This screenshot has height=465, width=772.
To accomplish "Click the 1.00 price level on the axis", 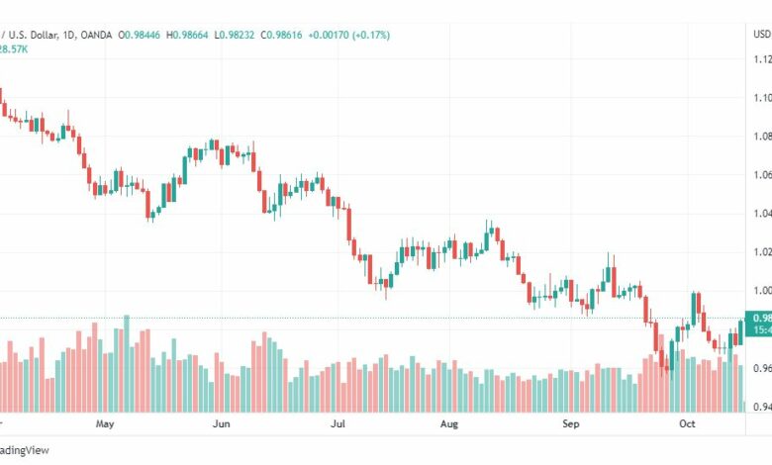I will click(x=763, y=291).
